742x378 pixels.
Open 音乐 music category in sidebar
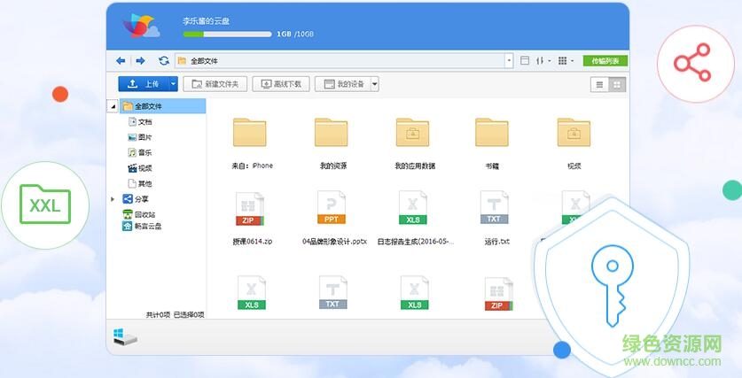click(140, 152)
